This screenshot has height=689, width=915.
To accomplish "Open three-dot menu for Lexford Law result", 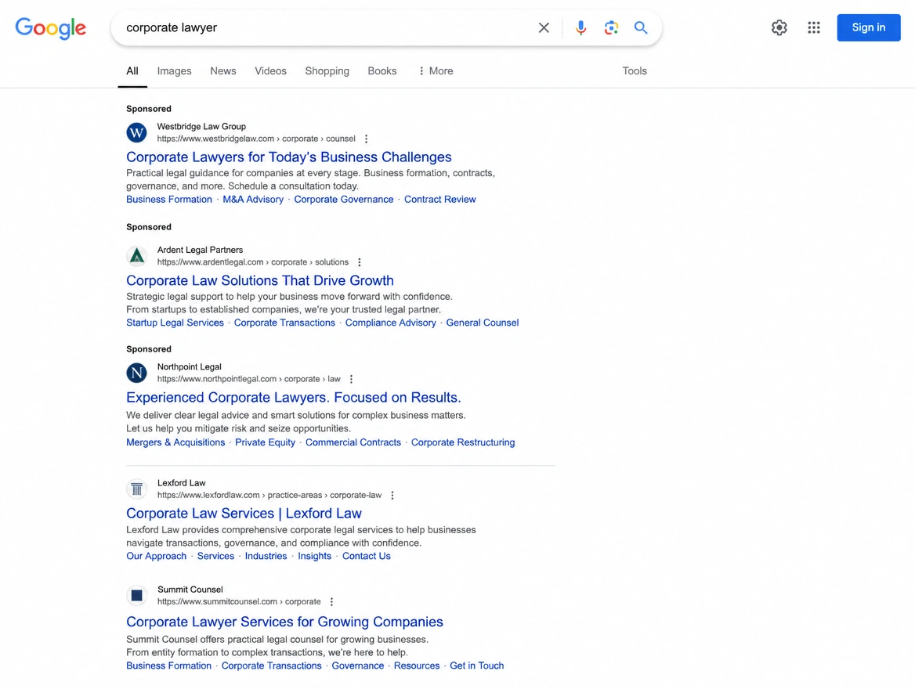I will click(x=392, y=496).
